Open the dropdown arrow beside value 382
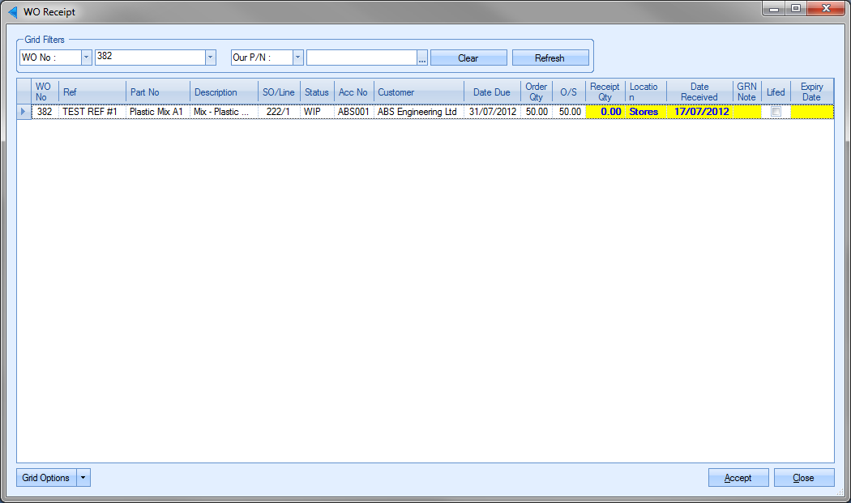The width and height of the screenshot is (851, 503). (211, 58)
